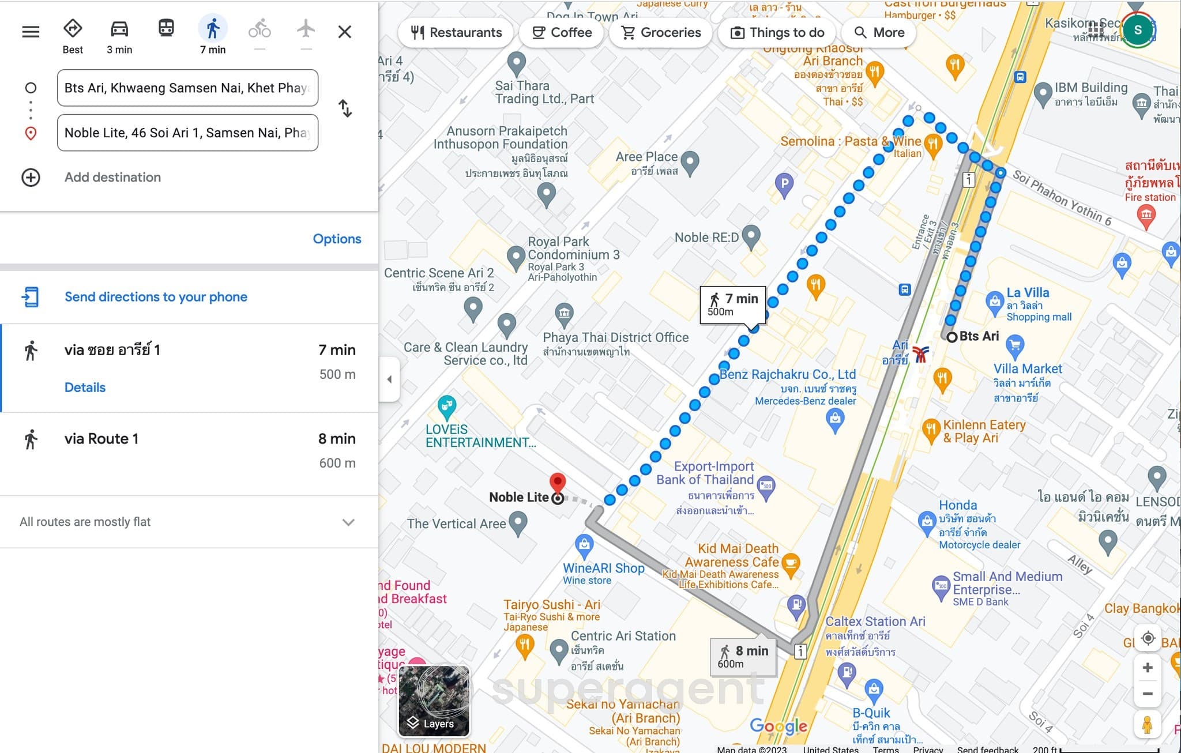Send directions to your phone
Viewport: 1181px width, 753px height.
pos(156,297)
